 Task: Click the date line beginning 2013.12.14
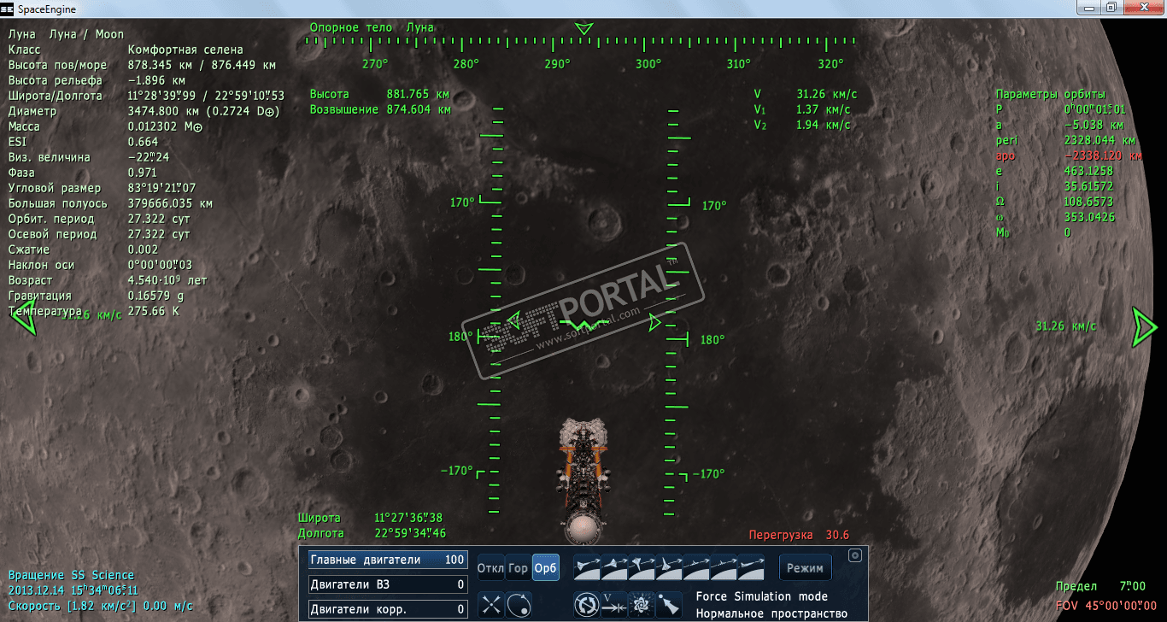(x=73, y=590)
